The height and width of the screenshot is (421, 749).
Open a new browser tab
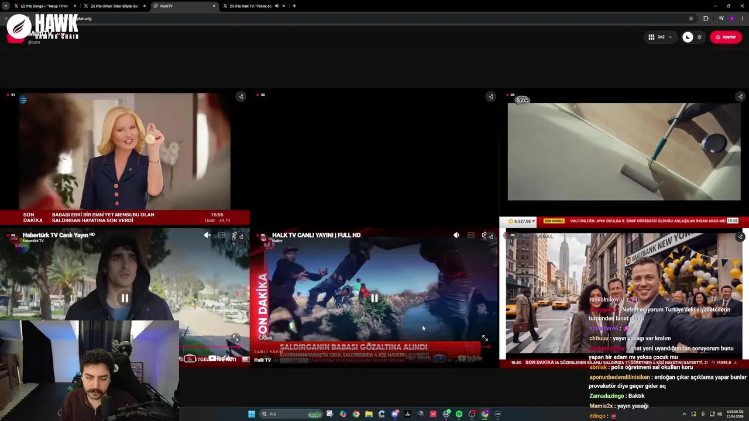pos(294,6)
